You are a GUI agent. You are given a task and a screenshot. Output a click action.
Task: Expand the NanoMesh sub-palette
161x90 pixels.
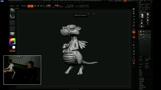coord(141,82)
